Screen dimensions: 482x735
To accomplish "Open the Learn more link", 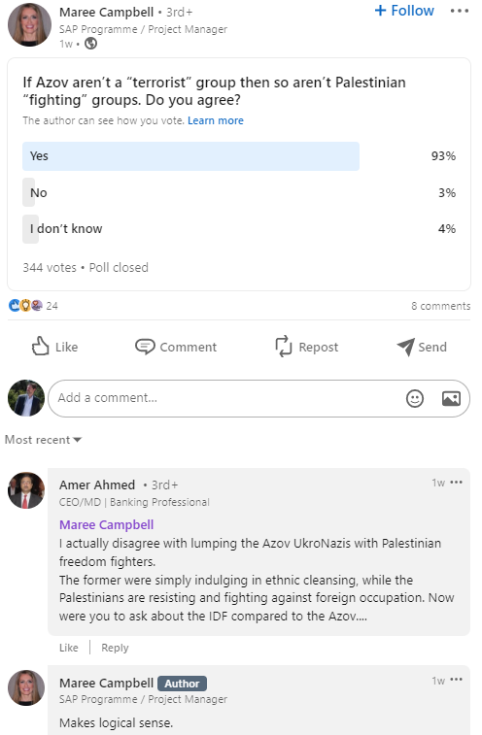I will [216, 120].
